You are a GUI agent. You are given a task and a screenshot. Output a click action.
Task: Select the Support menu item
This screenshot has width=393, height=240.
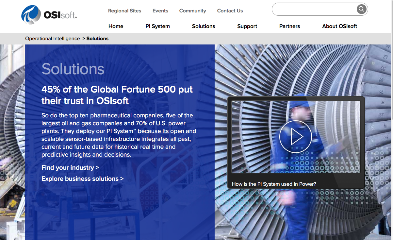[x=247, y=26]
